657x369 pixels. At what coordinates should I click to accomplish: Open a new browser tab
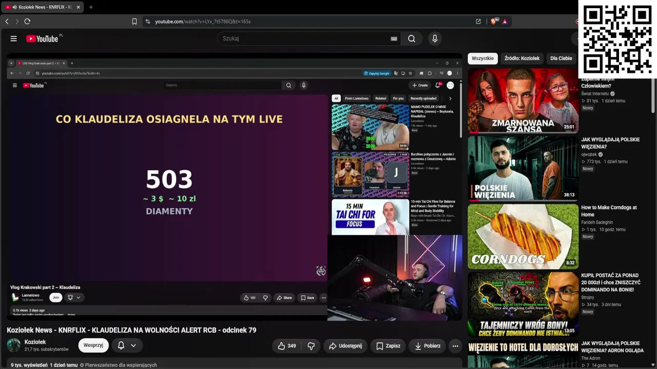(91, 7)
